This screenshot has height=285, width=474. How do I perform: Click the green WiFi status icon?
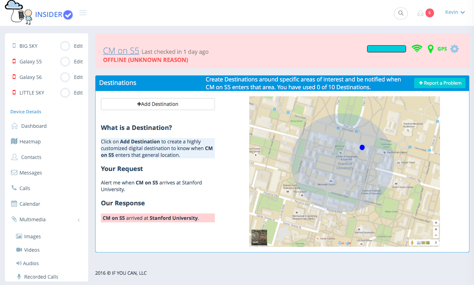coord(417,49)
